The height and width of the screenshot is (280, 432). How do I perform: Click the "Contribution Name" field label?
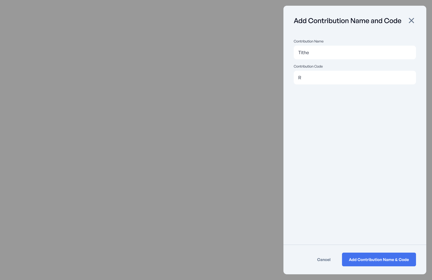[309, 41]
